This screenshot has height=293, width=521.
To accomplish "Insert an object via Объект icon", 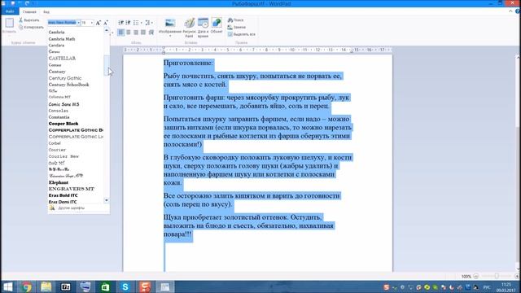I will (217, 24).
